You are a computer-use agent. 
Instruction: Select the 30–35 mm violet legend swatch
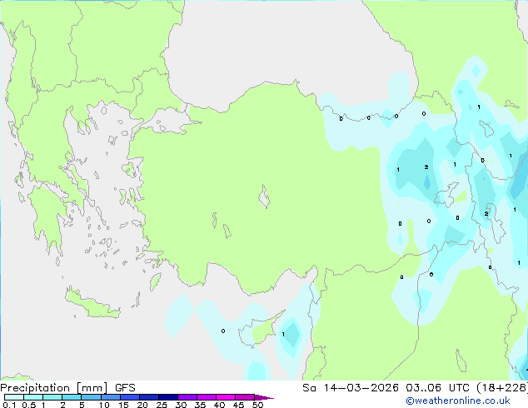click(x=187, y=397)
